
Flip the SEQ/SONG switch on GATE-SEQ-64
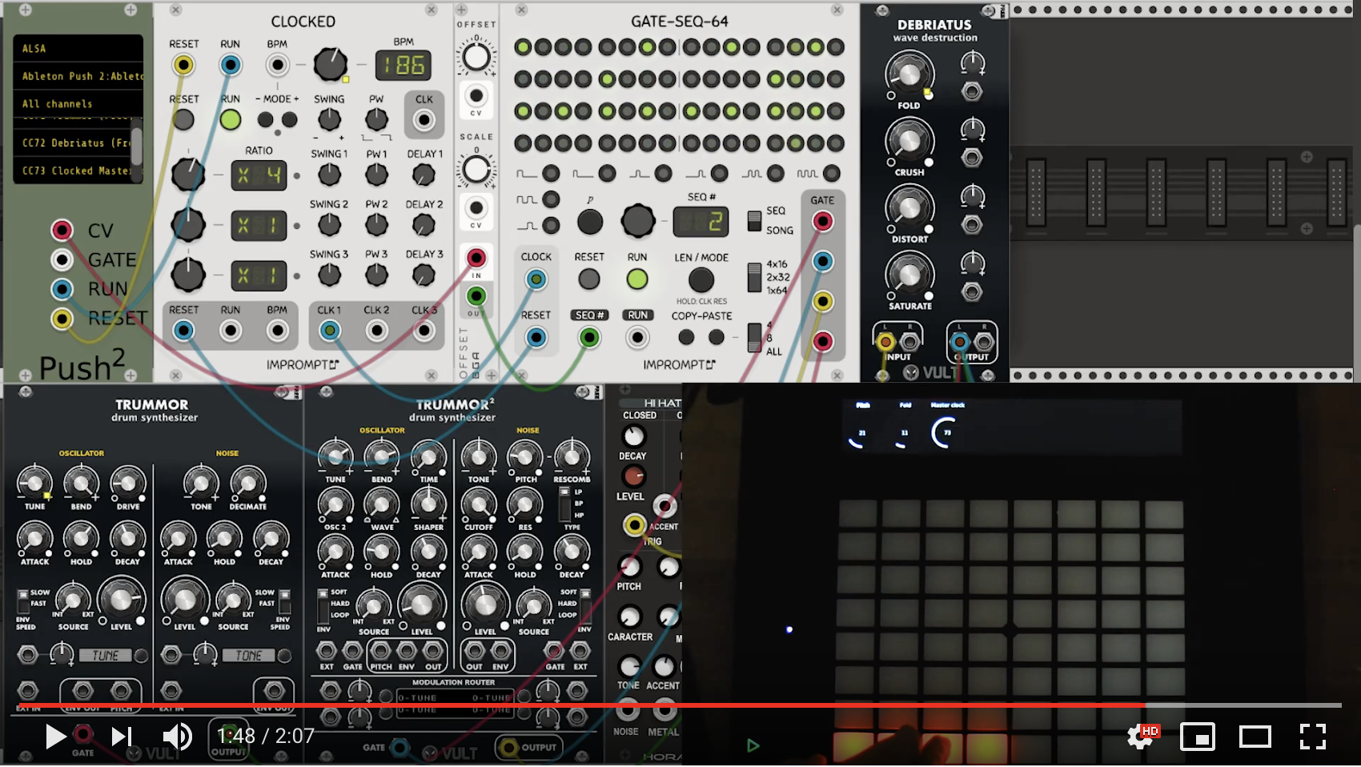point(753,221)
